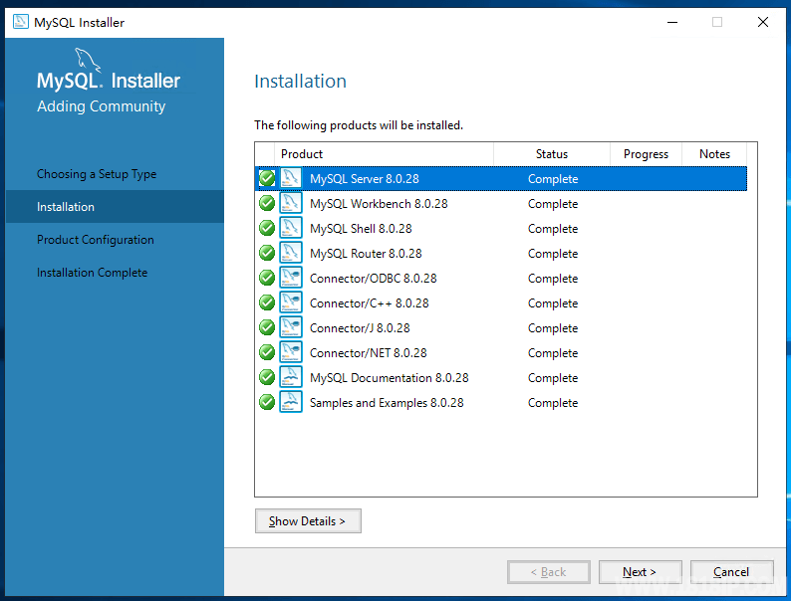The height and width of the screenshot is (601, 791).
Task: Select the MySQL Shell 8.0.28 row text
Action: (x=361, y=228)
